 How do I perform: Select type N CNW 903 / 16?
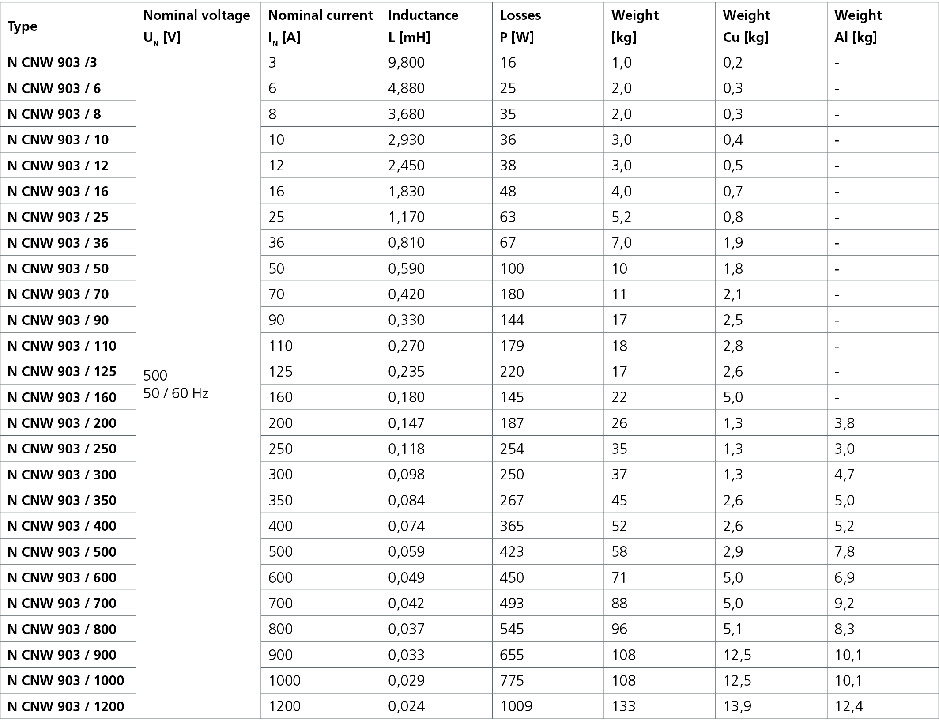coord(58,191)
